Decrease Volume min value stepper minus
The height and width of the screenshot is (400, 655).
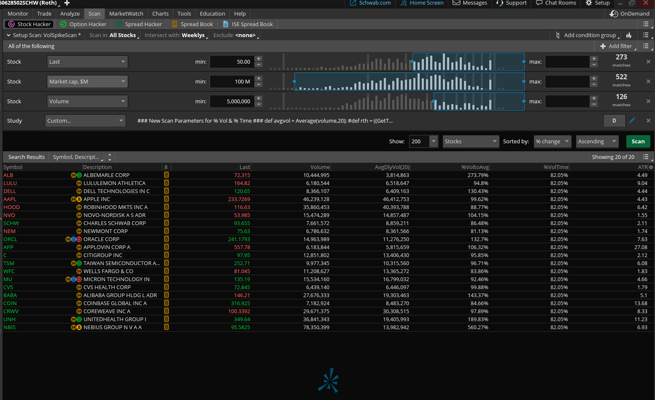click(x=259, y=104)
